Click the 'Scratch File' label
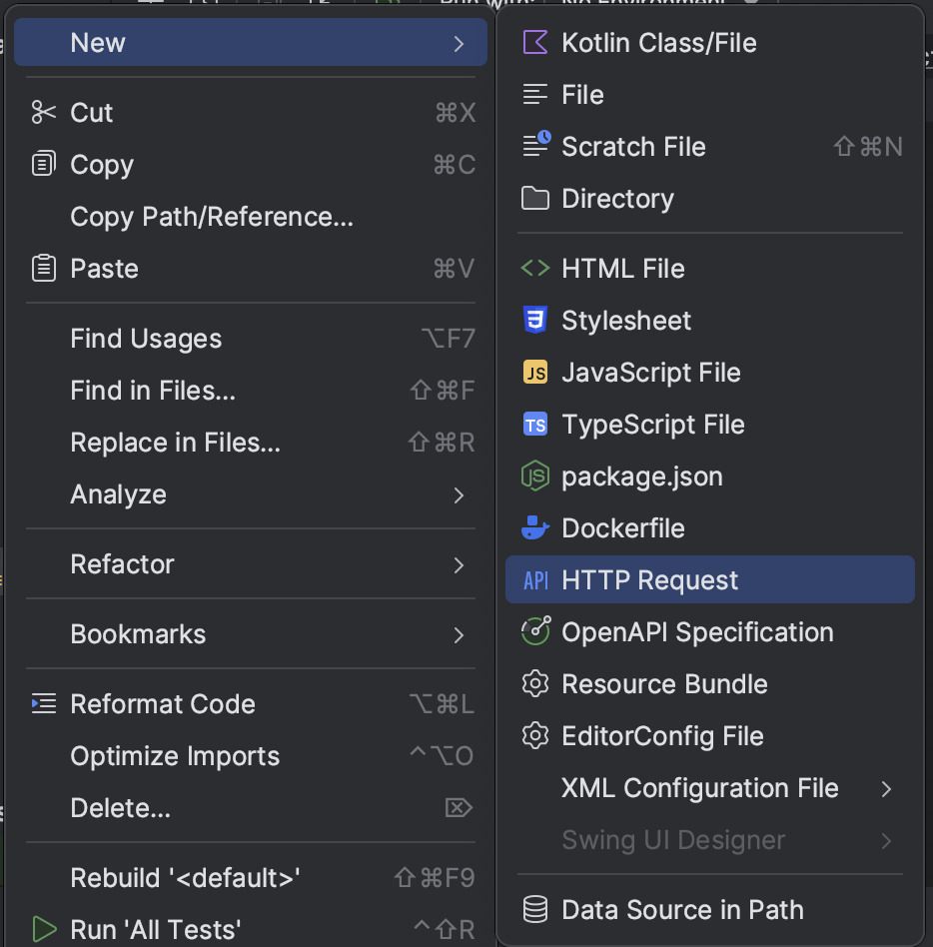 pos(633,147)
